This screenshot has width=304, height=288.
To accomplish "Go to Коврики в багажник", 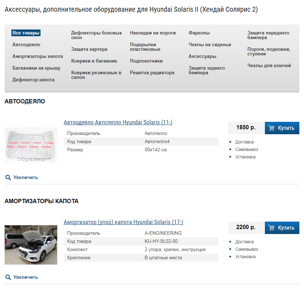I will coord(94,61).
